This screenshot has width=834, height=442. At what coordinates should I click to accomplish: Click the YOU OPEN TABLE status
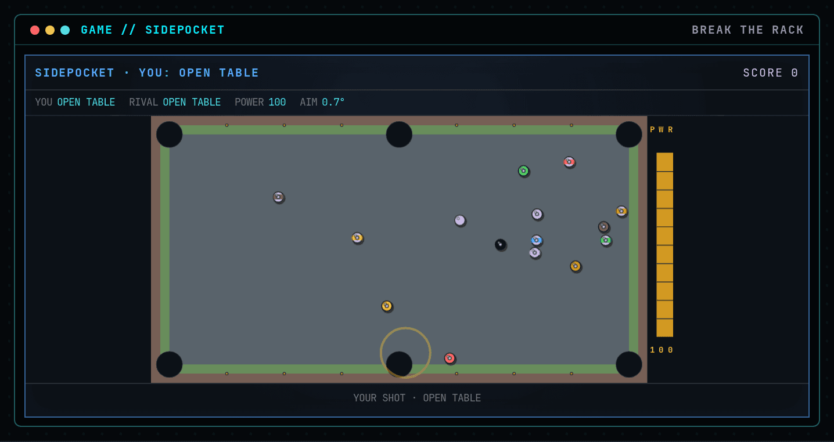point(75,102)
